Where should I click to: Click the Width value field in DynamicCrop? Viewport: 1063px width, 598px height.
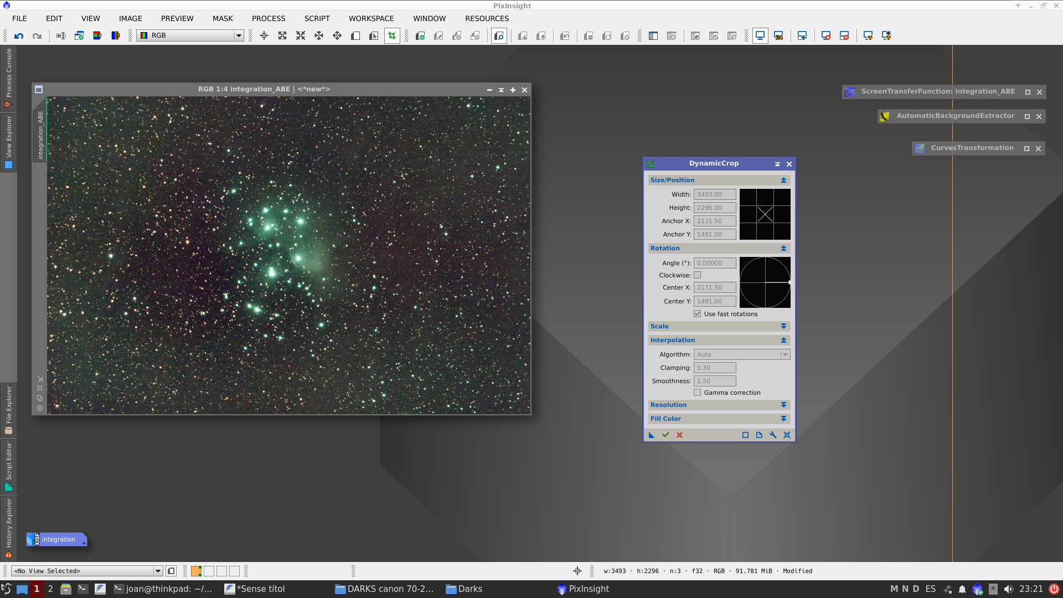pos(715,194)
